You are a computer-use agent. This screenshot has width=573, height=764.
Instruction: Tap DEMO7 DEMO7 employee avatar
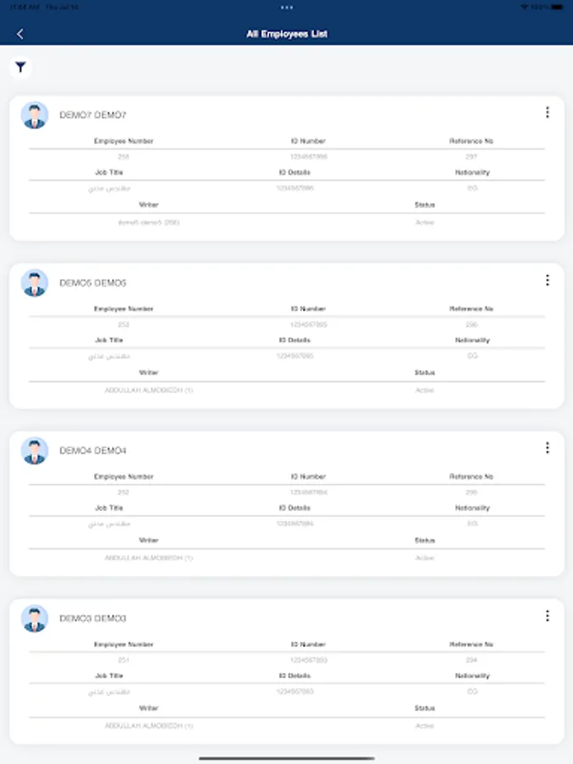35,115
